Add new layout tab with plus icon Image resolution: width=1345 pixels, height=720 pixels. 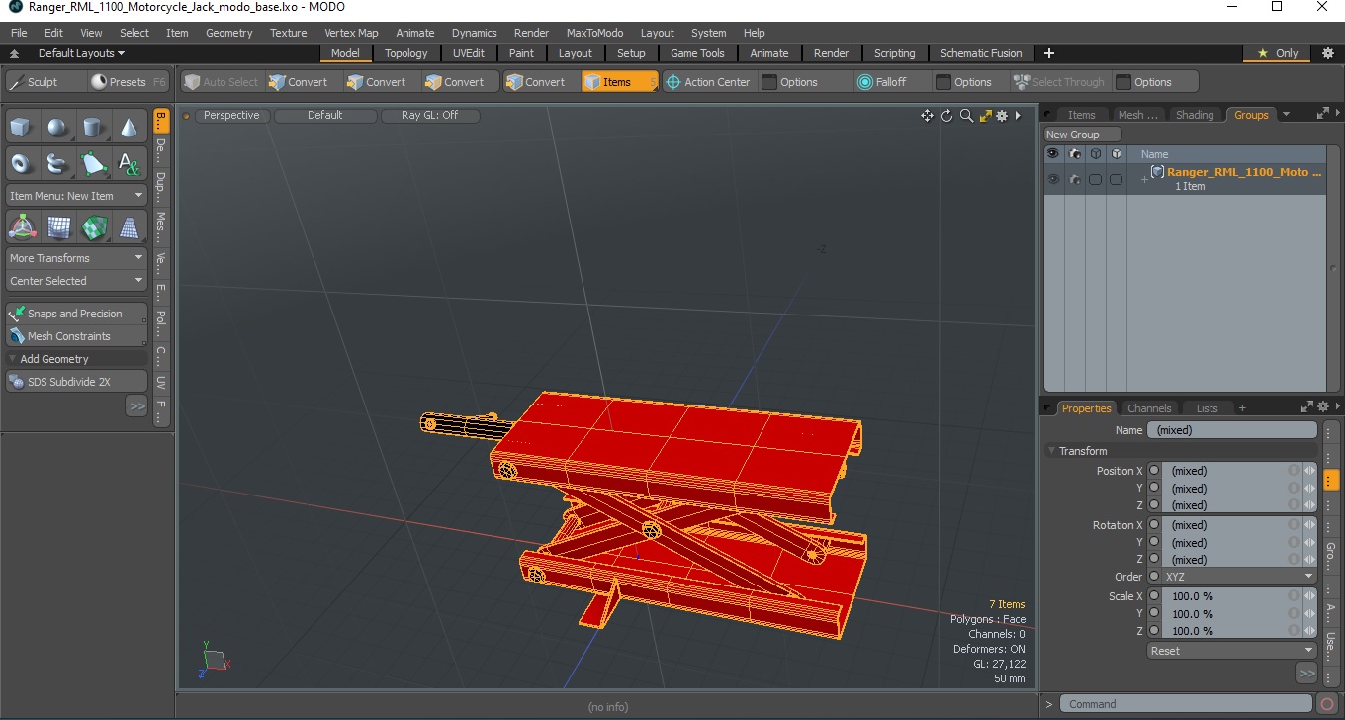(x=1049, y=53)
